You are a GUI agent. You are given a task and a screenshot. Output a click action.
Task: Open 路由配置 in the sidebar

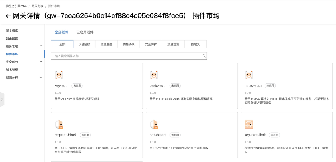coord(12,39)
